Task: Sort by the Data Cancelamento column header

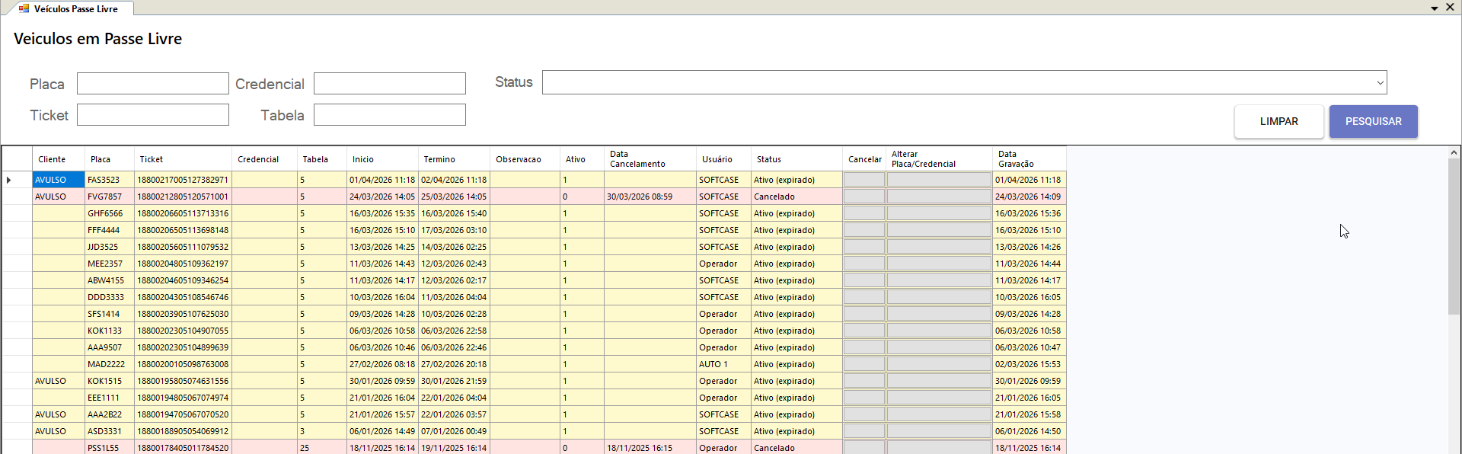Action: (650, 159)
